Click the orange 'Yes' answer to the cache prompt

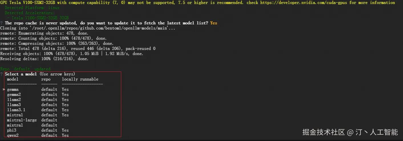tap(214, 23)
